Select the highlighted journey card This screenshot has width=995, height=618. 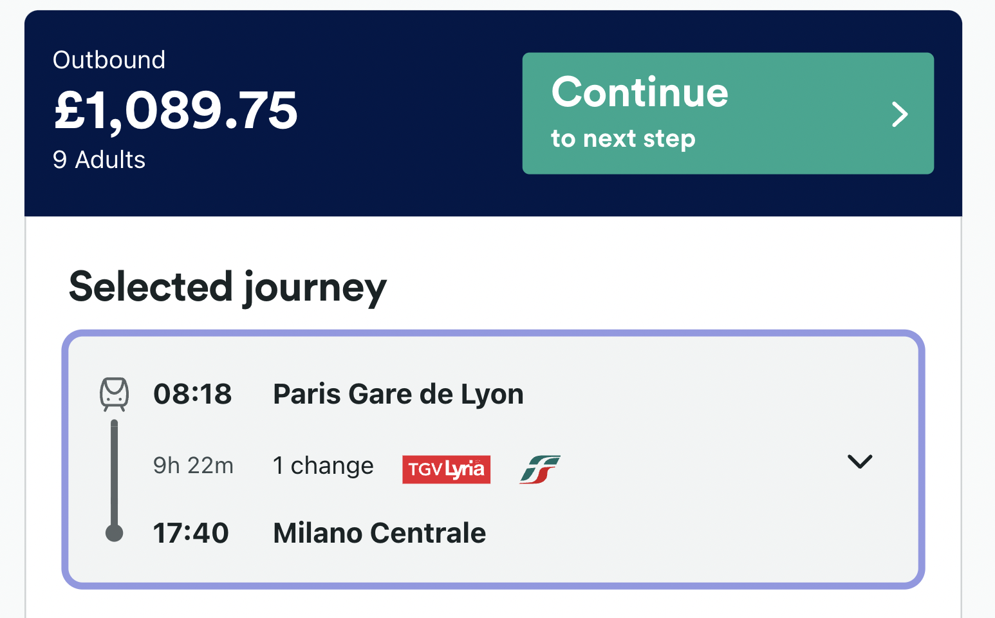pos(493,460)
